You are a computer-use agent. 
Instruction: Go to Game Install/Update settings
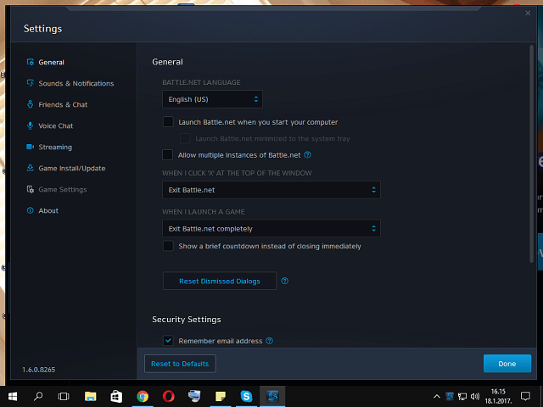[x=72, y=168]
